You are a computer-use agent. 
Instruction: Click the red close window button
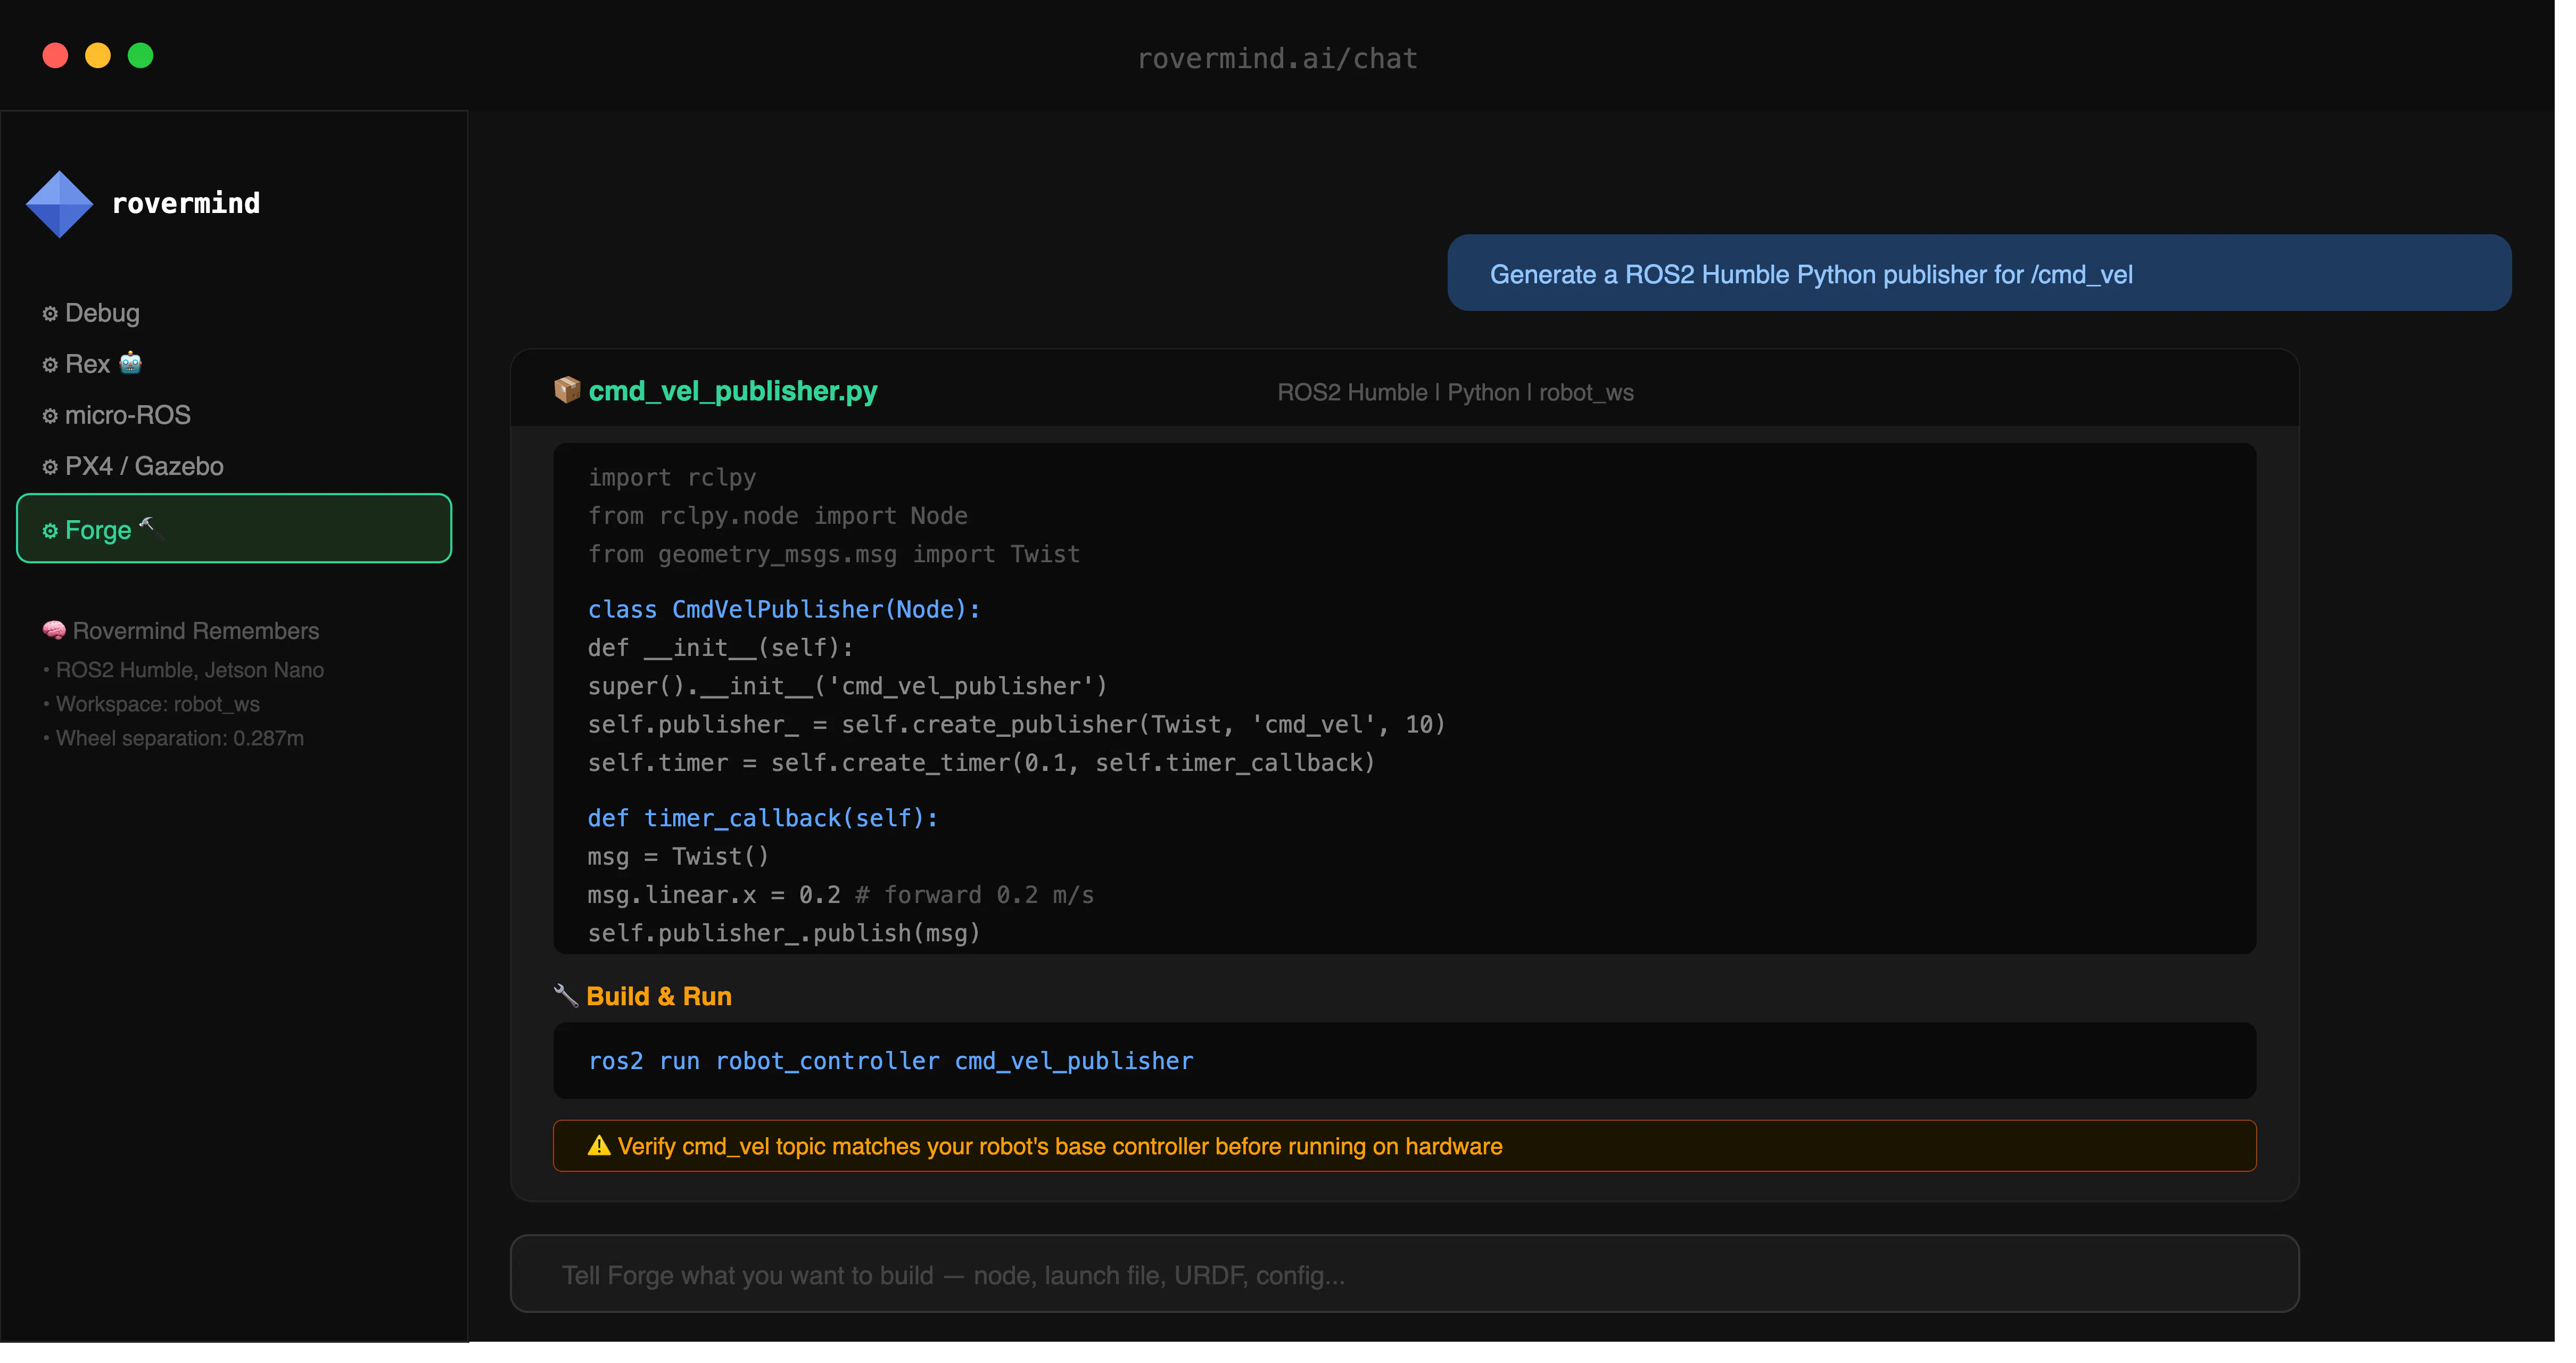[x=56, y=56]
